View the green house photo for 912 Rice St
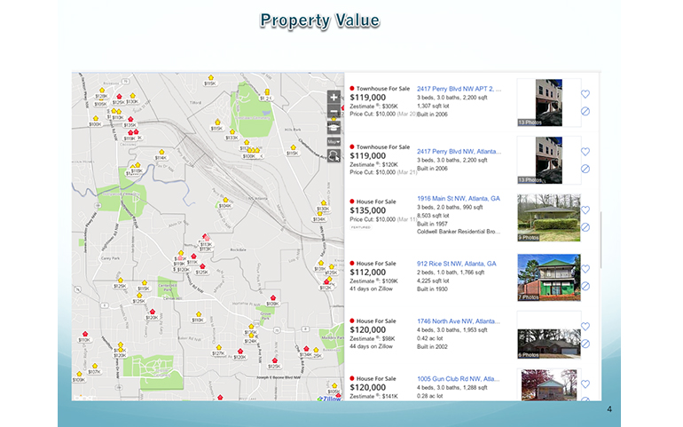This screenshot has height=427, width=683. 542,278
